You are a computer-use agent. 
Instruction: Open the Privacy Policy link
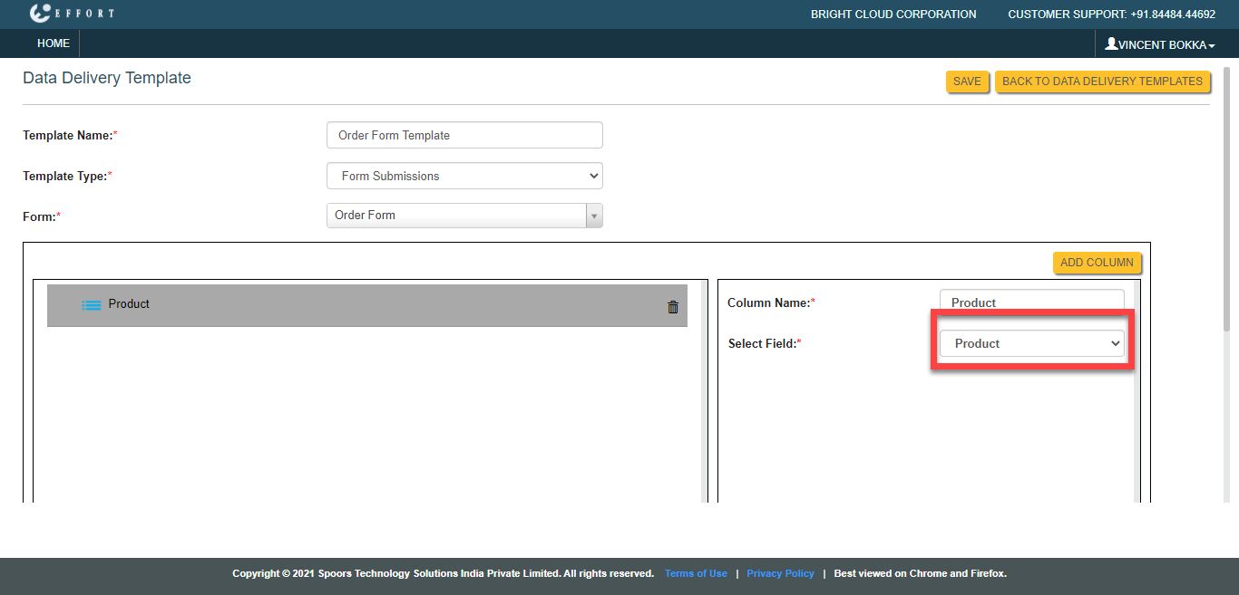click(780, 573)
